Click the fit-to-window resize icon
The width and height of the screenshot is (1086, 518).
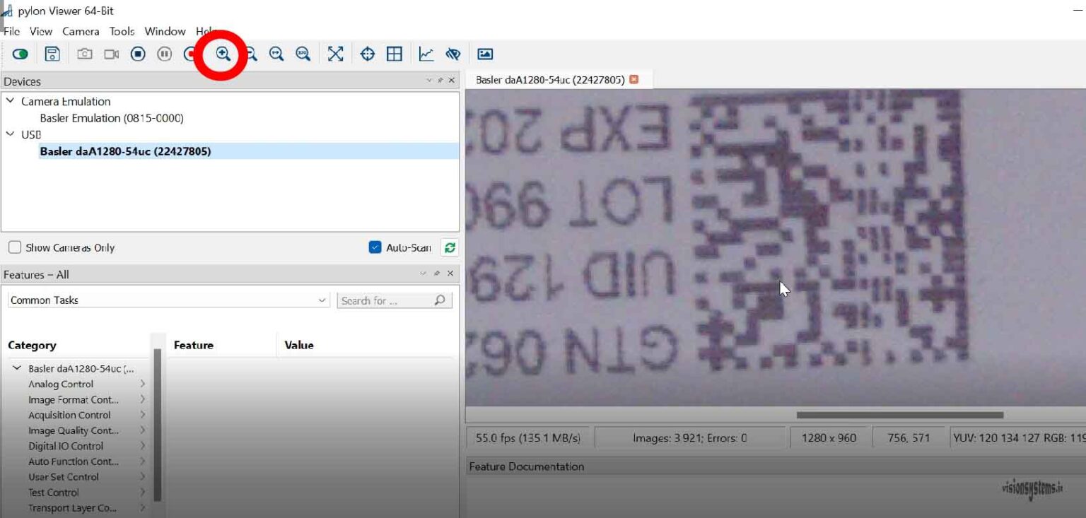click(x=335, y=53)
